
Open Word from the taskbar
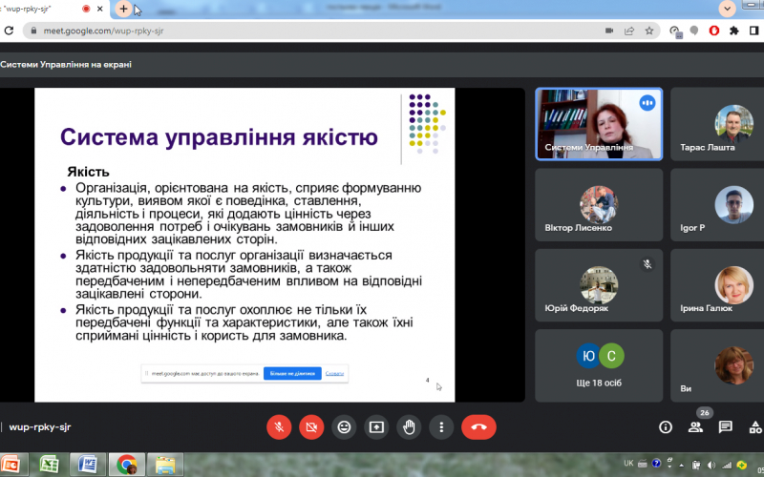pos(87,465)
